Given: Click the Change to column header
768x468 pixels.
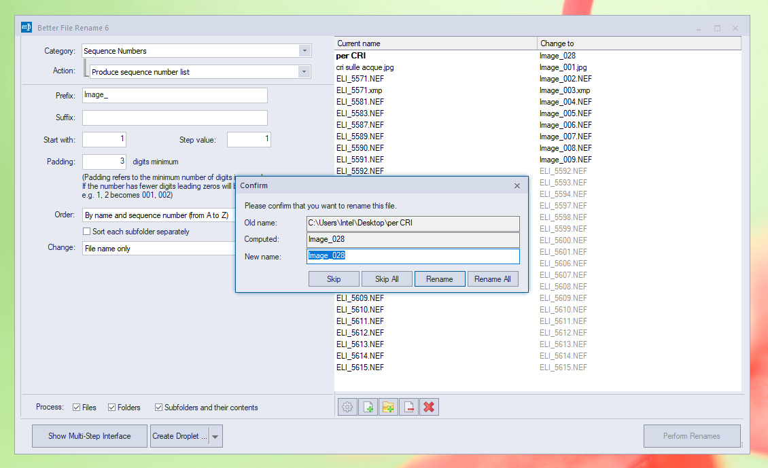Looking at the screenshot, I should coord(638,43).
